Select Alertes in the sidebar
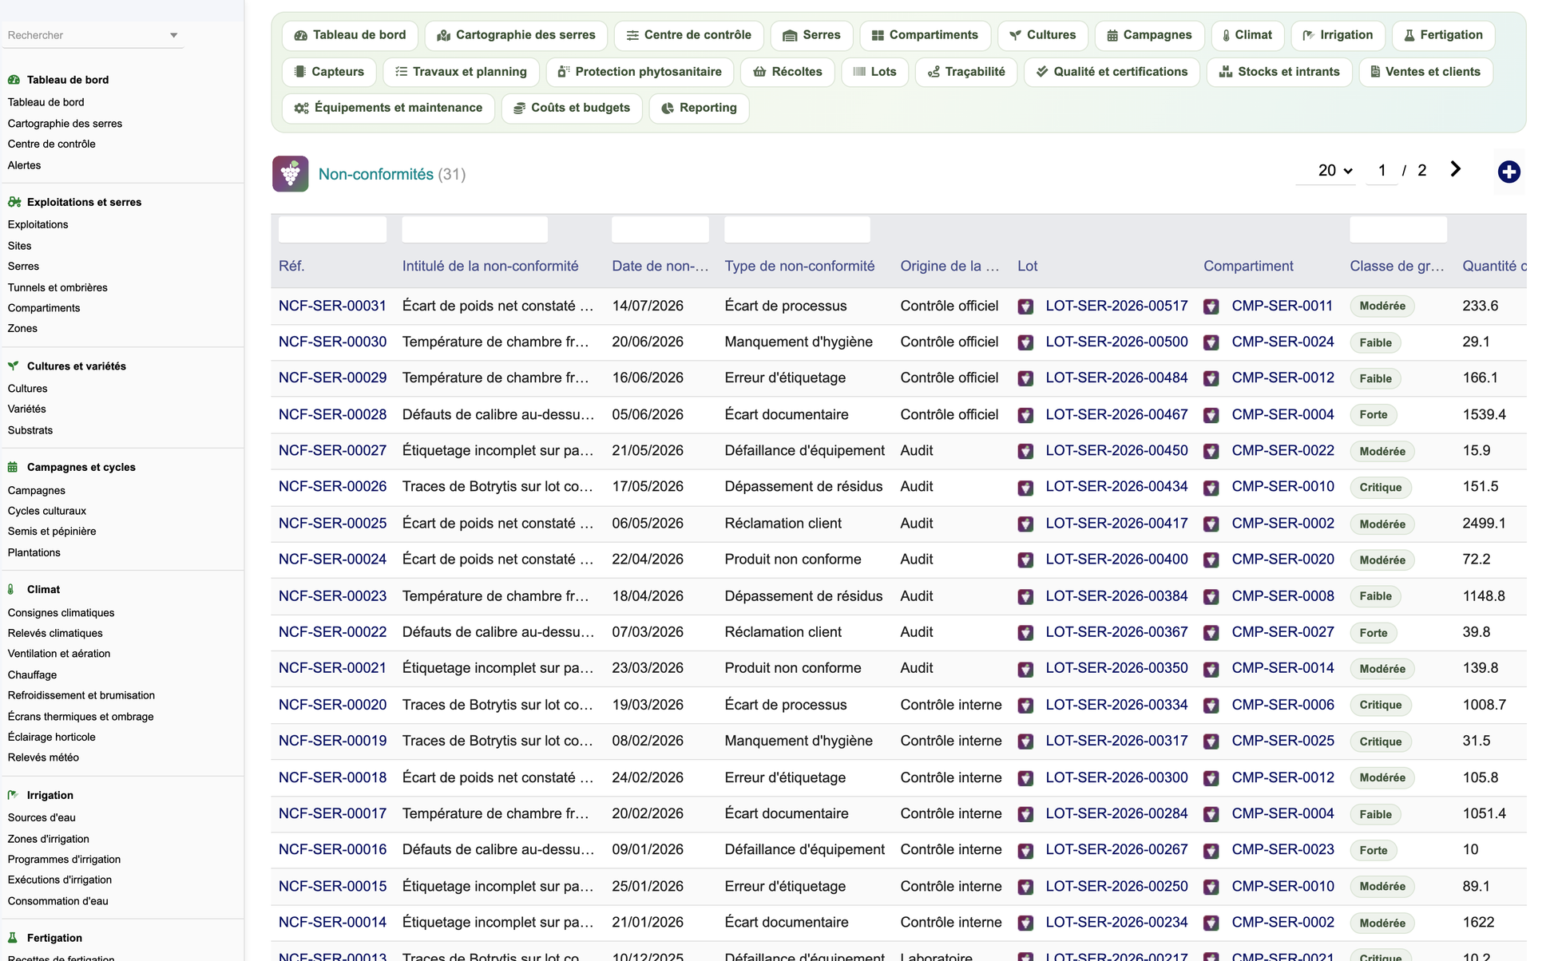This screenshot has width=1554, height=961. 25,165
